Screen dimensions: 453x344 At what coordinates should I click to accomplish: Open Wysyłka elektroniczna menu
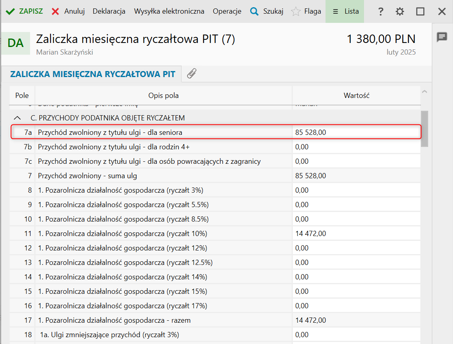pos(169,11)
